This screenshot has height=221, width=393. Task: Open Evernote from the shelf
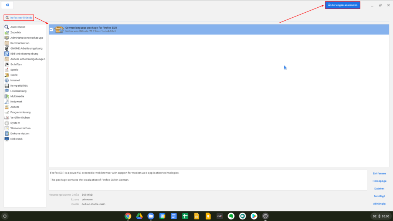pyautogui.click(x=231, y=216)
